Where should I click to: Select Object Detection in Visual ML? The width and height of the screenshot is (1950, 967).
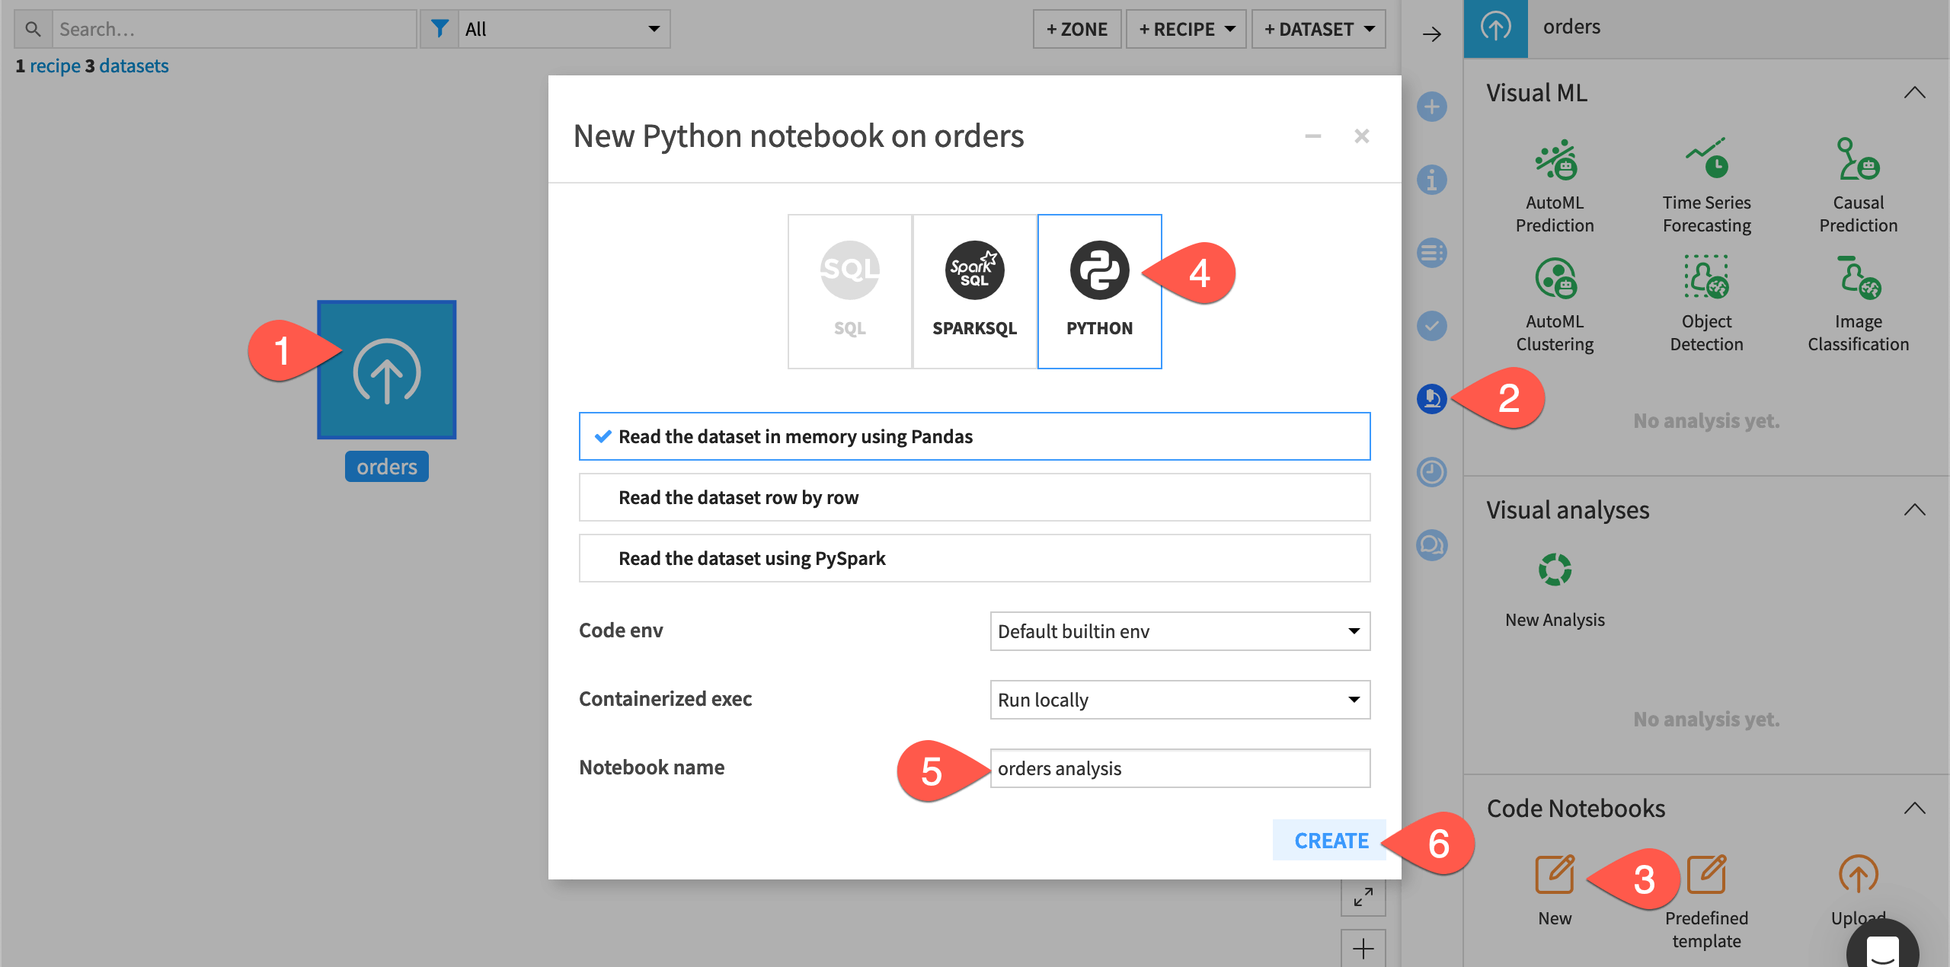coord(1706,301)
